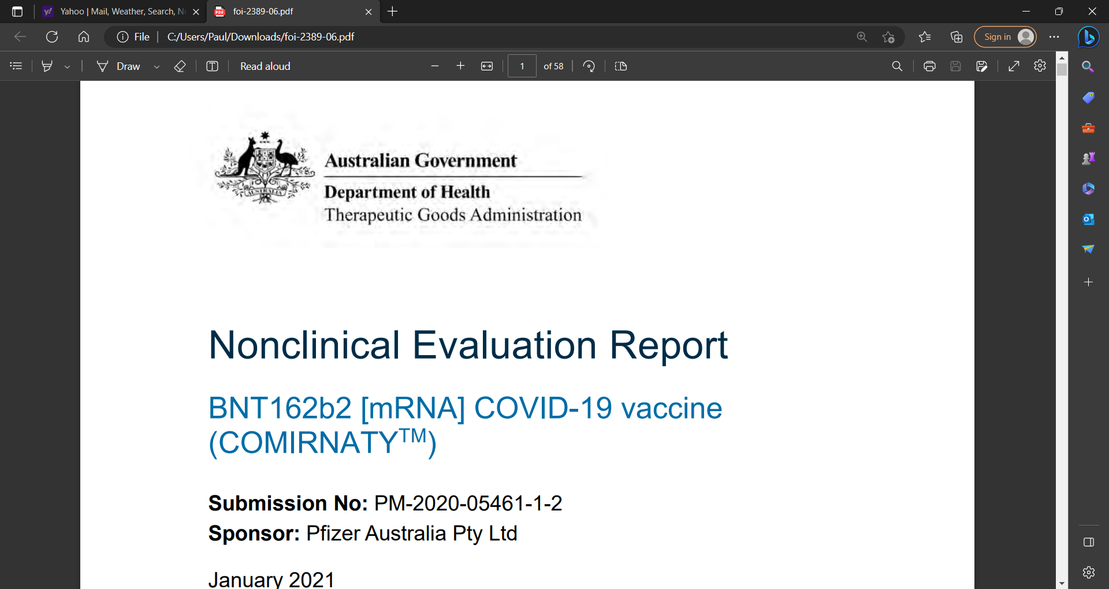Switch to Yahoo Mail tab
The height and width of the screenshot is (589, 1109).
[x=121, y=12]
